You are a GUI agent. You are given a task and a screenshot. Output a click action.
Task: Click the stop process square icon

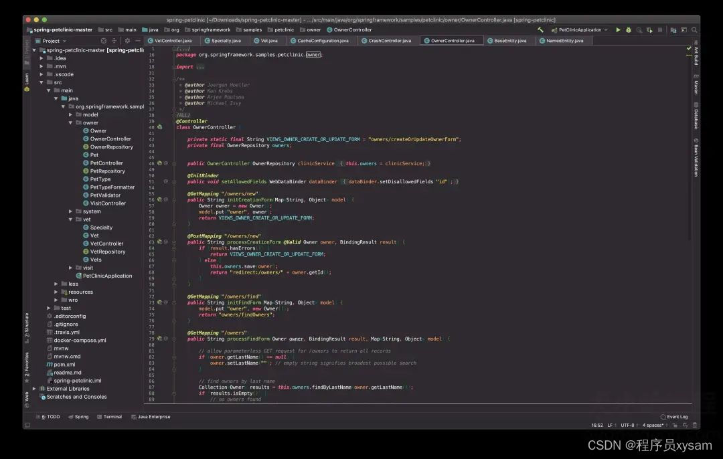[660, 30]
